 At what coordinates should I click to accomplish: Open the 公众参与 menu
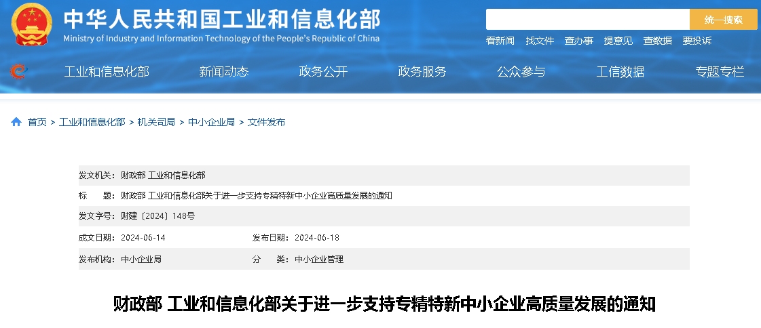(521, 72)
